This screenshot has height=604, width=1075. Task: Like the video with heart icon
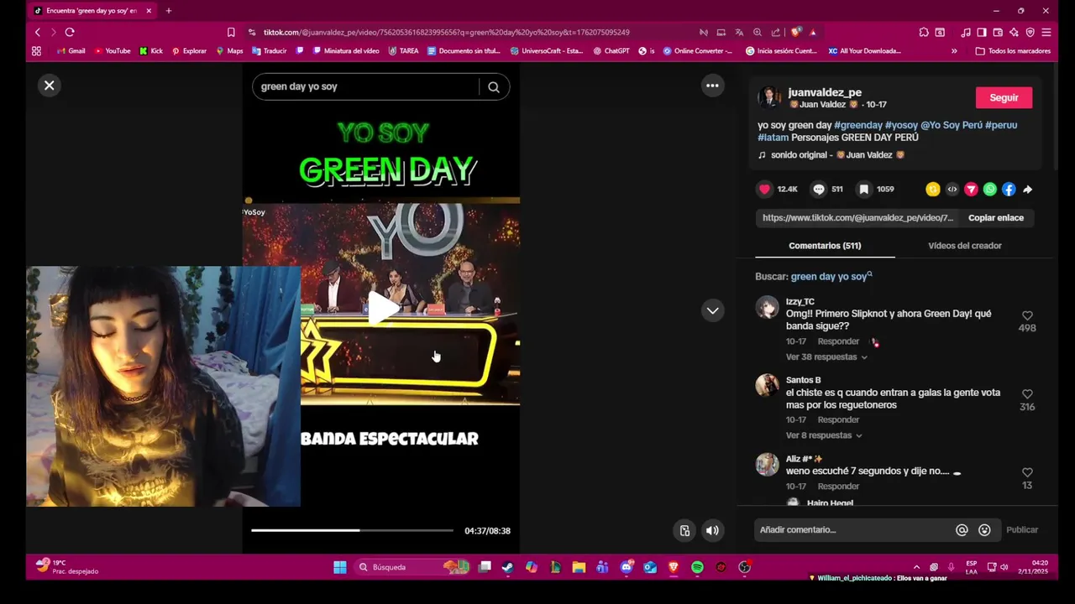[x=764, y=190]
